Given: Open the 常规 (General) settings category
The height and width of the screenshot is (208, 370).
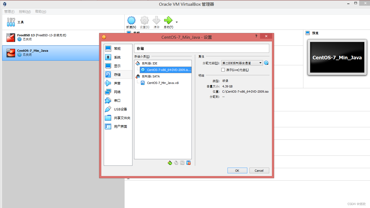Looking at the screenshot, I should click(118, 48).
